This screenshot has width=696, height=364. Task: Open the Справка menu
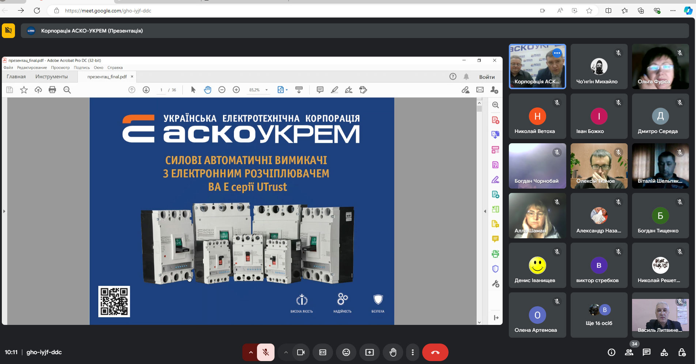115,68
